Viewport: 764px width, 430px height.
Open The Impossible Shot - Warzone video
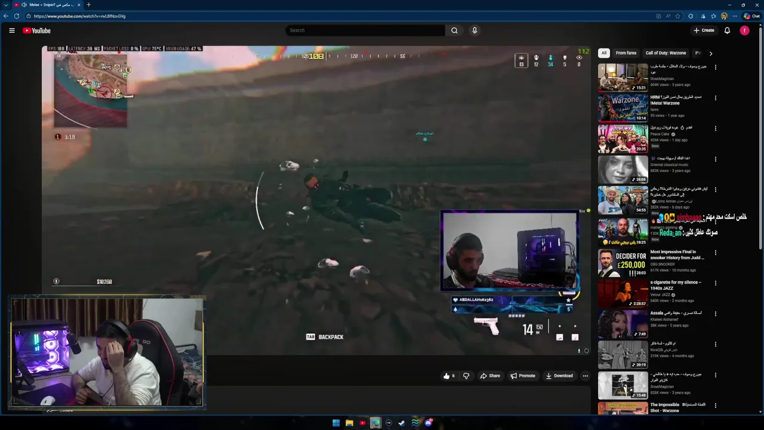pos(677,407)
